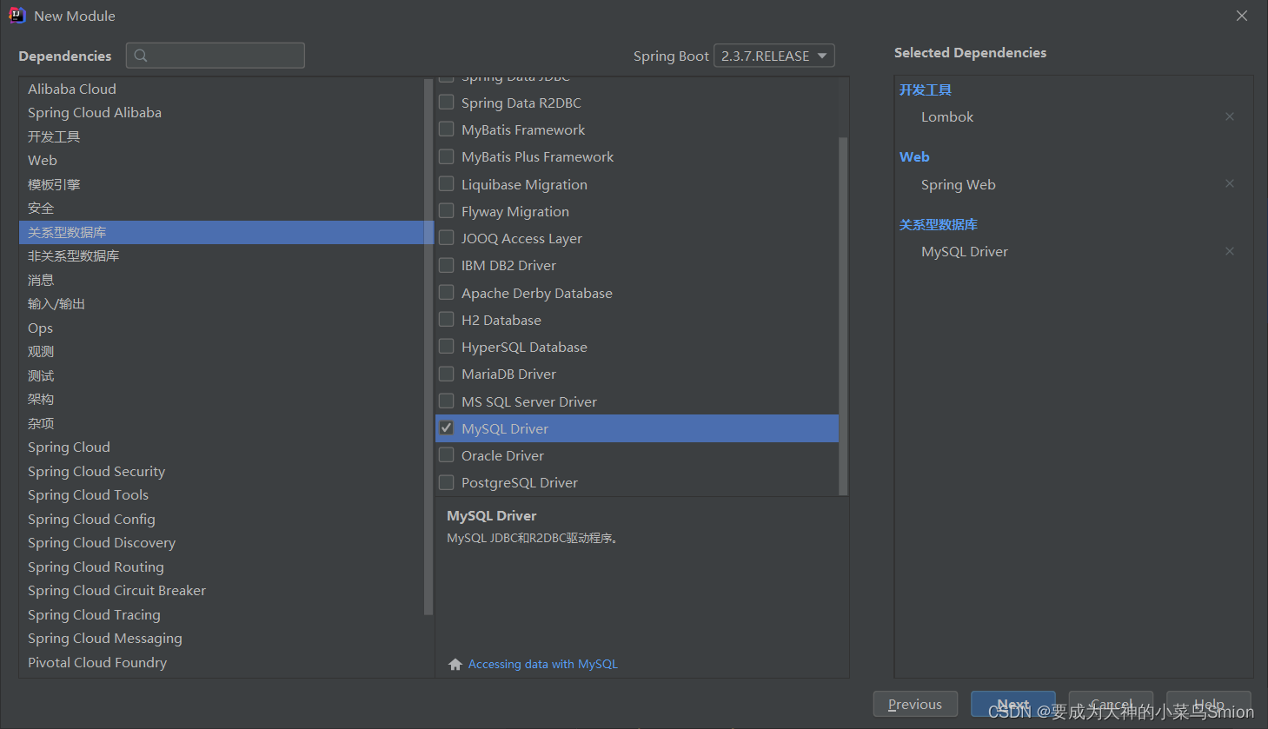Open the 架构 category
Viewport: 1268px width, 729px height.
tap(221, 399)
